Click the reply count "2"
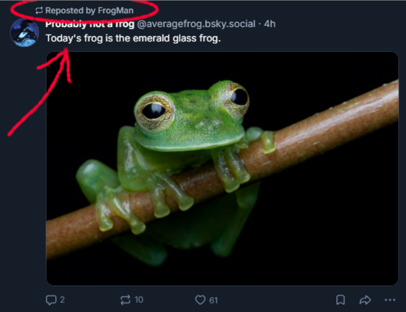The height and width of the screenshot is (312, 406). (x=62, y=299)
